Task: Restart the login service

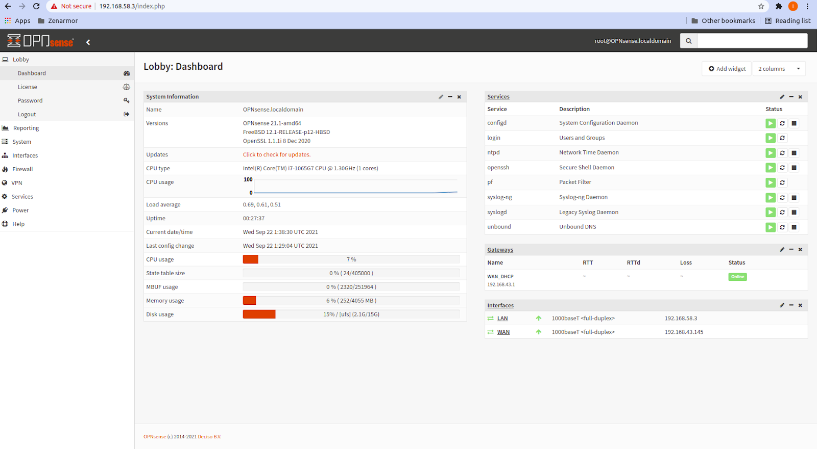Action: (782, 138)
